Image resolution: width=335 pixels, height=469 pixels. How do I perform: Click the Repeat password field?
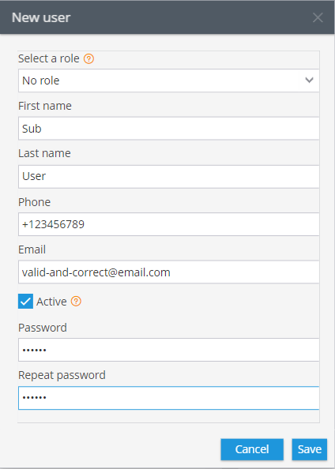click(x=169, y=398)
